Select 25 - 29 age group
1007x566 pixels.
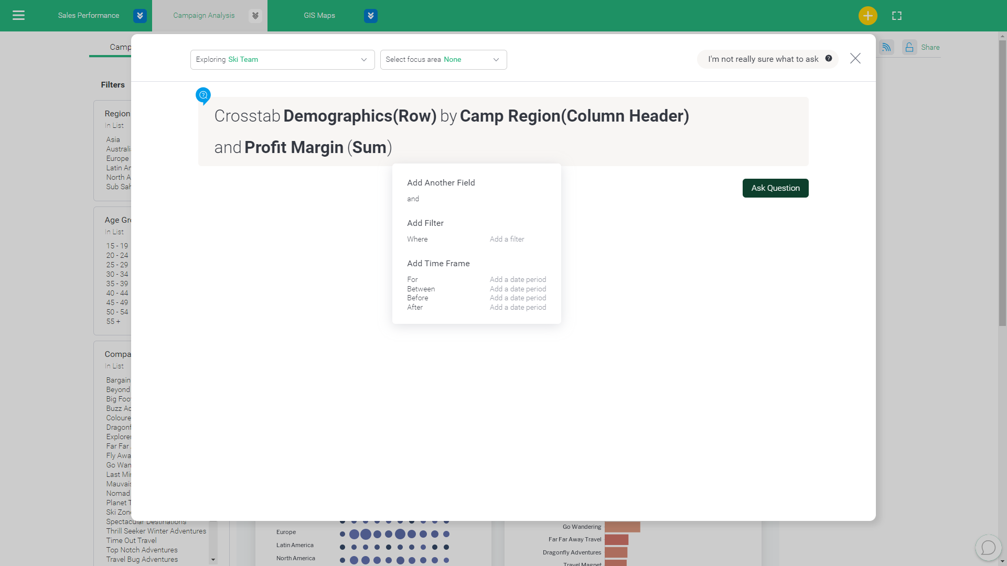[x=117, y=265]
